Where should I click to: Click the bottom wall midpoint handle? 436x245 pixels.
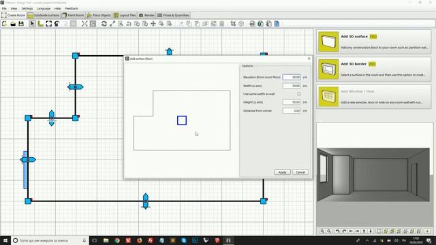(x=145, y=201)
